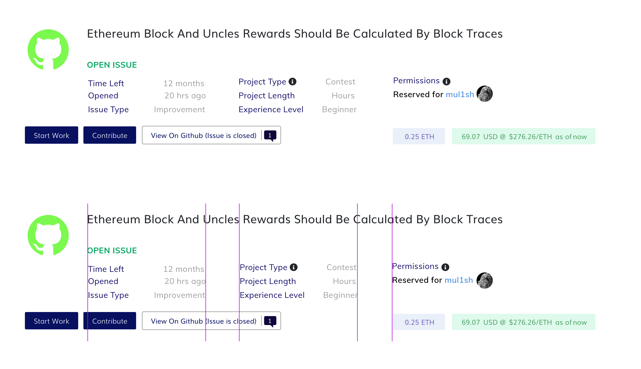Click the comment bubble badge on top card
Image resolution: width=641 pixels, height=369 pixels.
click(270, 135)
